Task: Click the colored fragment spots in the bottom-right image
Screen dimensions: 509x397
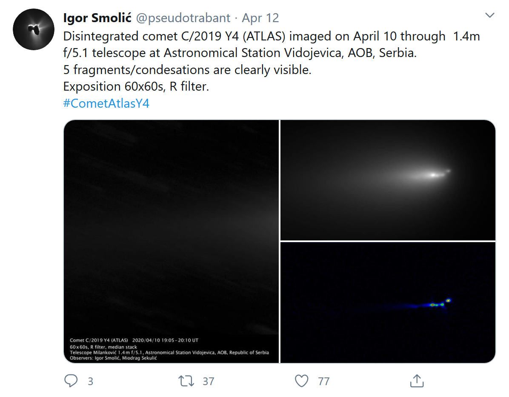Action: (438, 304)
